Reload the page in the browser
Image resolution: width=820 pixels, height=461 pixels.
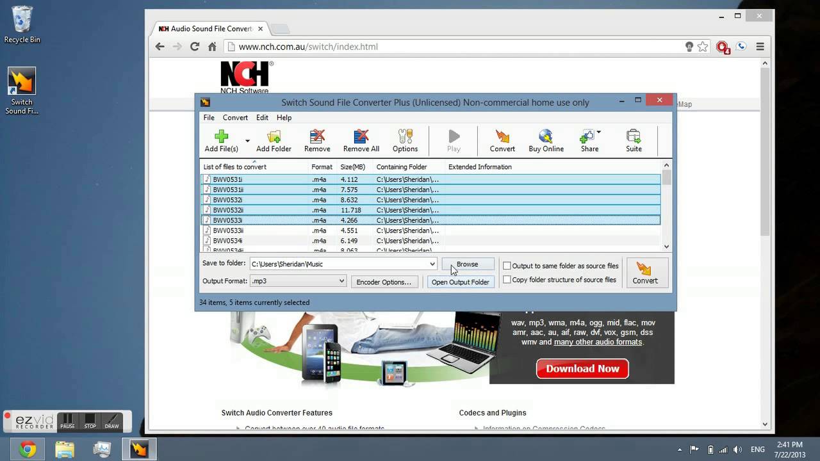click(x=195, y=47)
